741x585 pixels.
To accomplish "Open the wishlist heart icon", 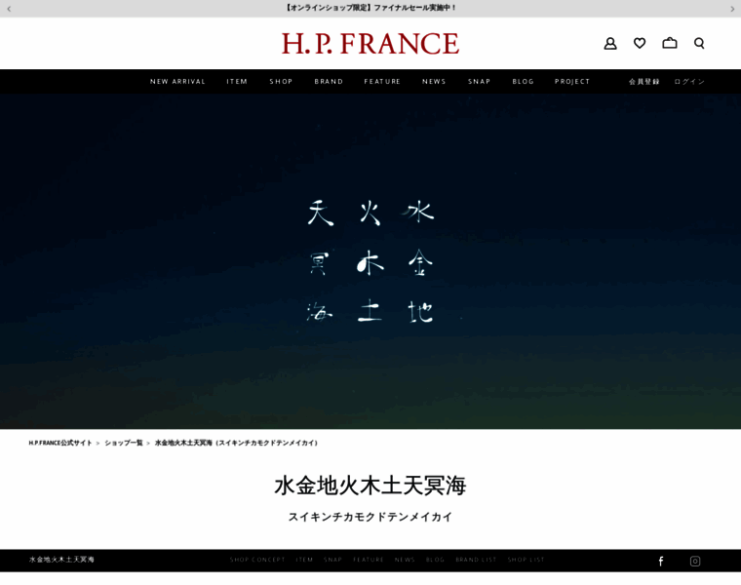I will (x=640, y=43).
